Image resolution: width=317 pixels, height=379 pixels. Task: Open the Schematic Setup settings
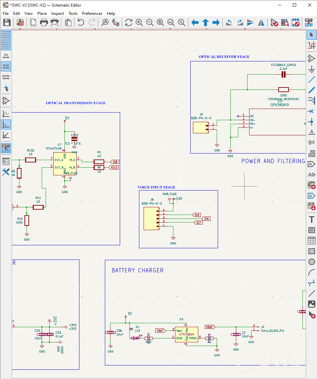click(19, 22)
